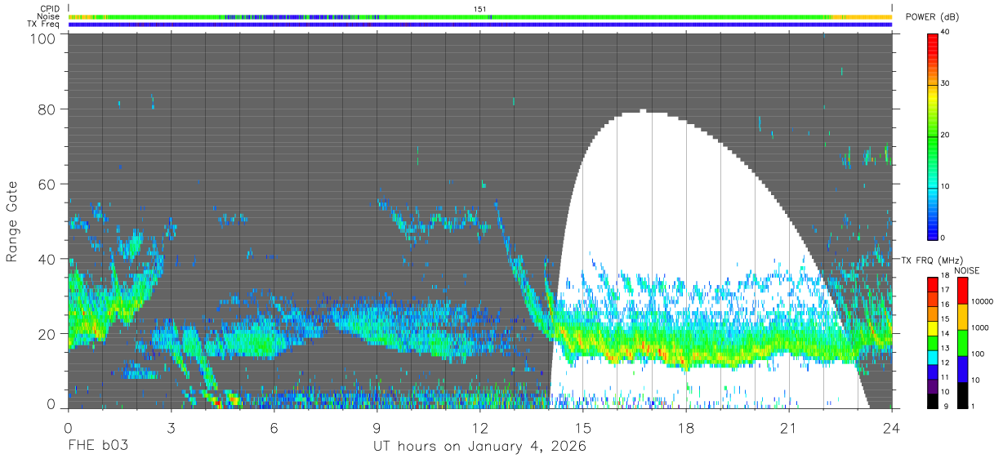Click 'UT hours on January 4, 2026' title
The height and width of the screenshot is (463, 1003).
tap(479, 447)
